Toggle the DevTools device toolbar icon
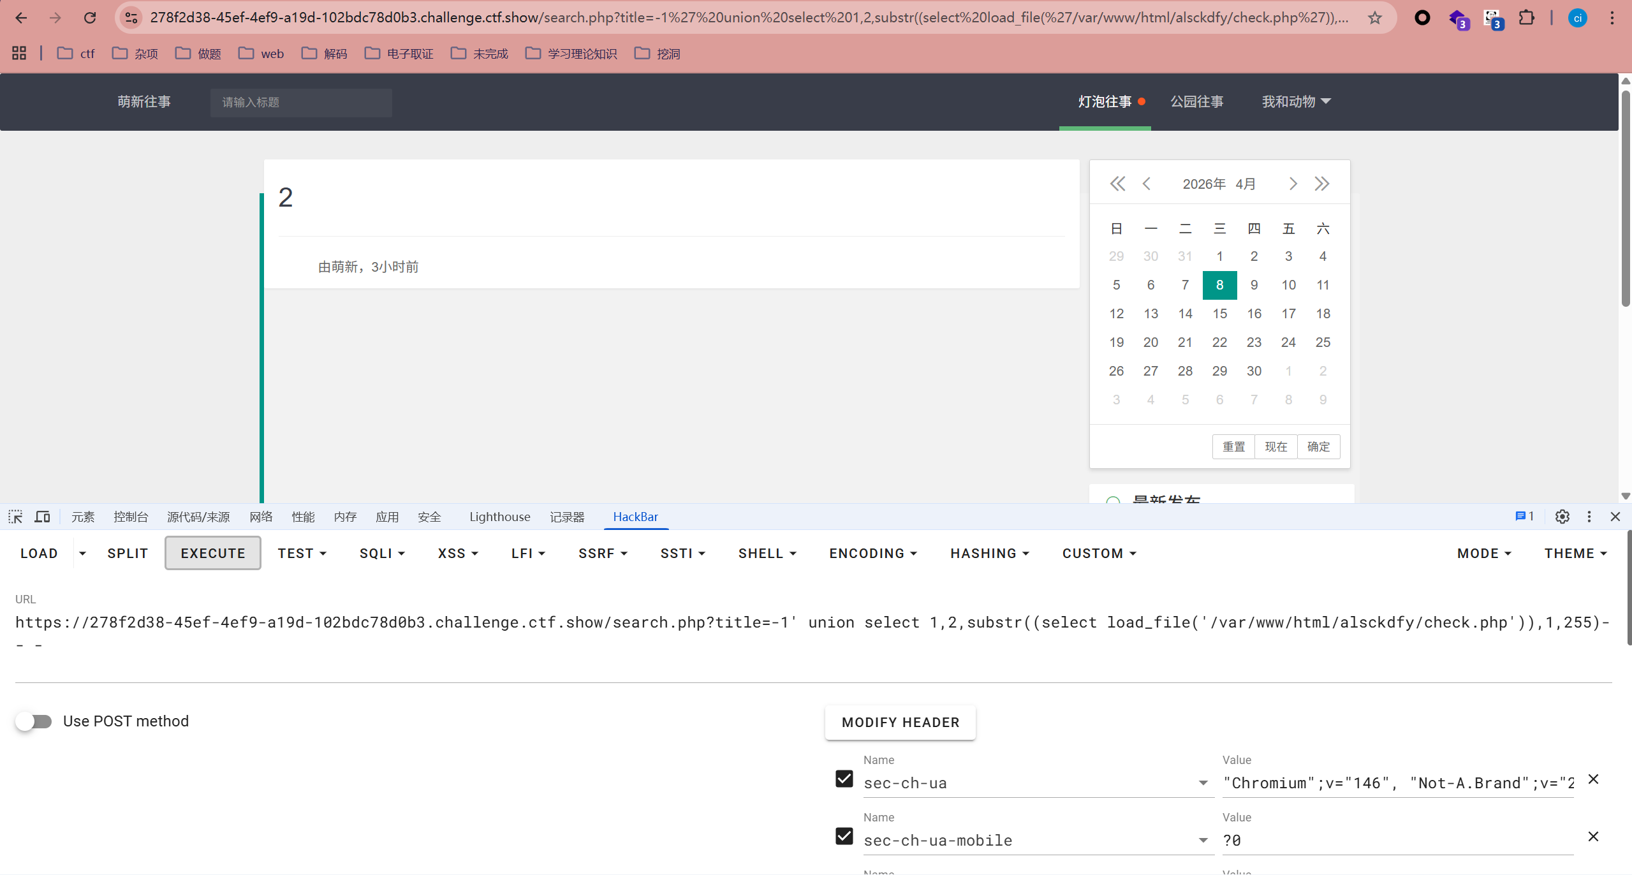 (42, 517)
